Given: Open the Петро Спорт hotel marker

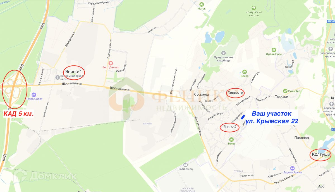Looking at the screenshot, I should (x=34, y=95).
